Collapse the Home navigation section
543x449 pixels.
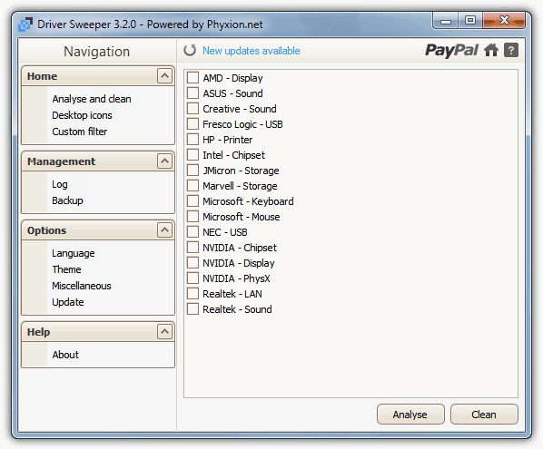point(165,76)
